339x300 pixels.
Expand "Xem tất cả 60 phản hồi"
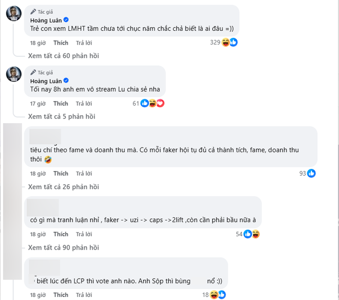tap(63, 56)
